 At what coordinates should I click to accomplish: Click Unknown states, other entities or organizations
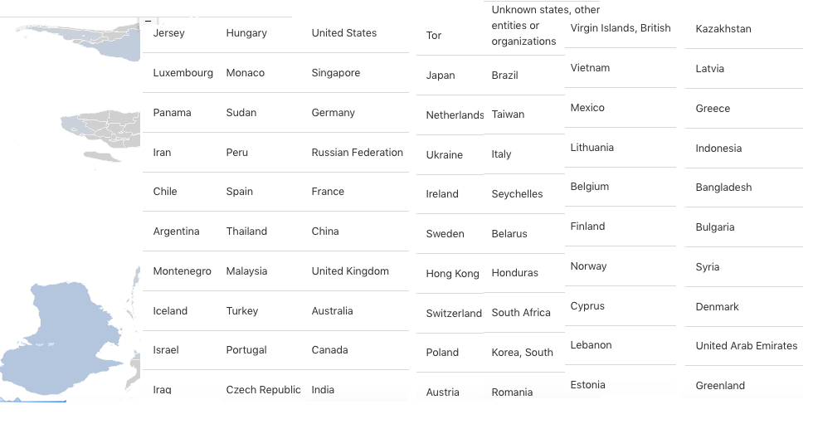pyautogui.click(x=546, y=26)
